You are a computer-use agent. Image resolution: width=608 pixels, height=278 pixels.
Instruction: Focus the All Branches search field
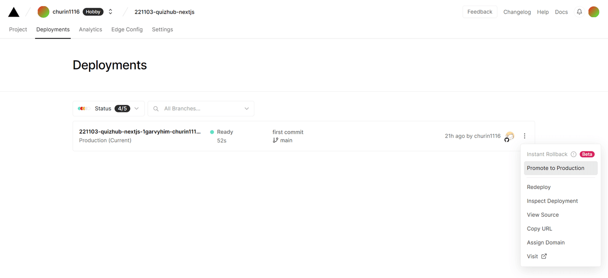coord(201,108)
